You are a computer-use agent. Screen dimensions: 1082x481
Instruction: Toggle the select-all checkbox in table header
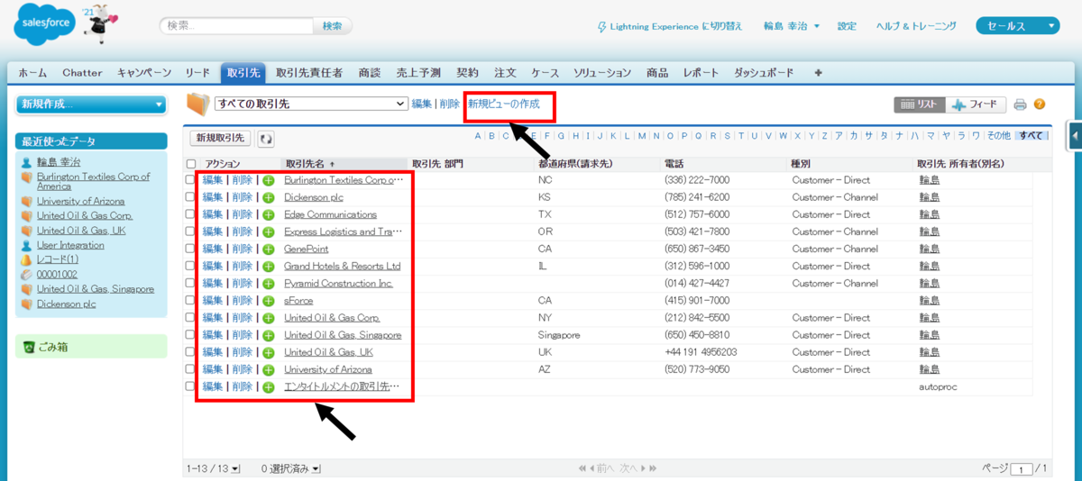coord(190,164)
